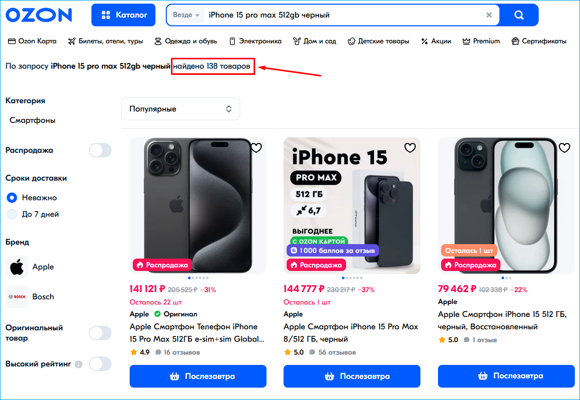Enable Высокий рейтинг toggle
This screenshot has height=400, width=580.
click(100, 364)
